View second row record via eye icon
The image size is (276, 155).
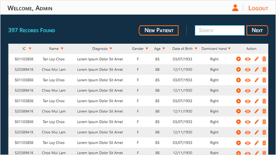[x=248, y=70]
